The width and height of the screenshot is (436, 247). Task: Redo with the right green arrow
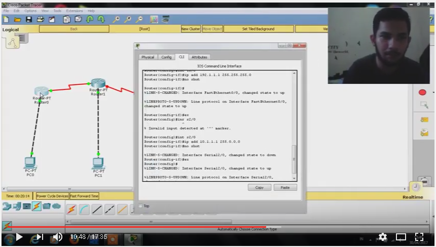101,19
